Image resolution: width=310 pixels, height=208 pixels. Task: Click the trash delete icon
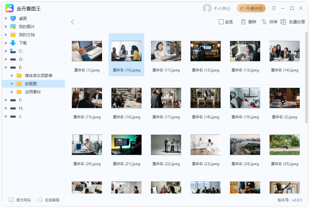(243, 22)
